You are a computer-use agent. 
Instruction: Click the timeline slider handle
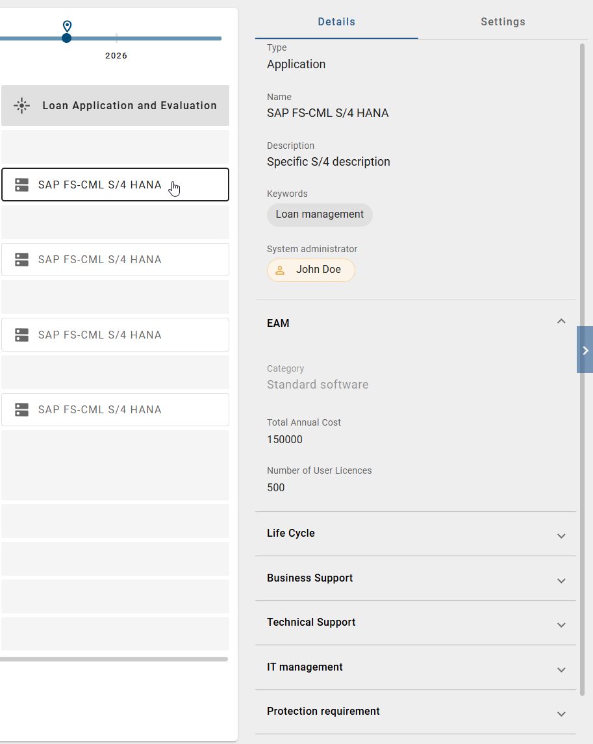click(66, 38)
